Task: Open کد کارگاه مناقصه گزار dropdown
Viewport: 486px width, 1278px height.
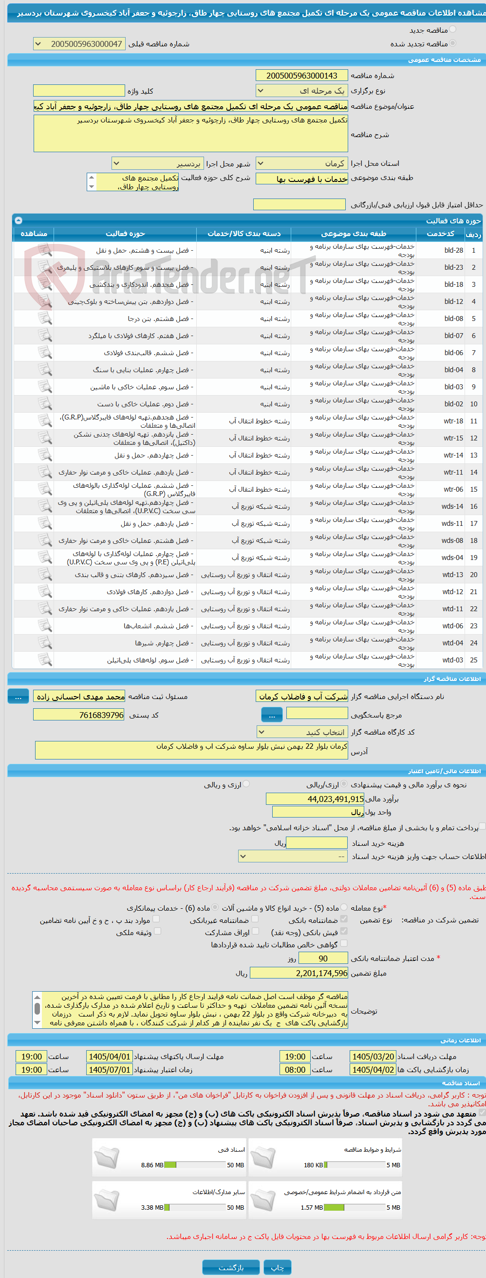Action: [302, 732]
